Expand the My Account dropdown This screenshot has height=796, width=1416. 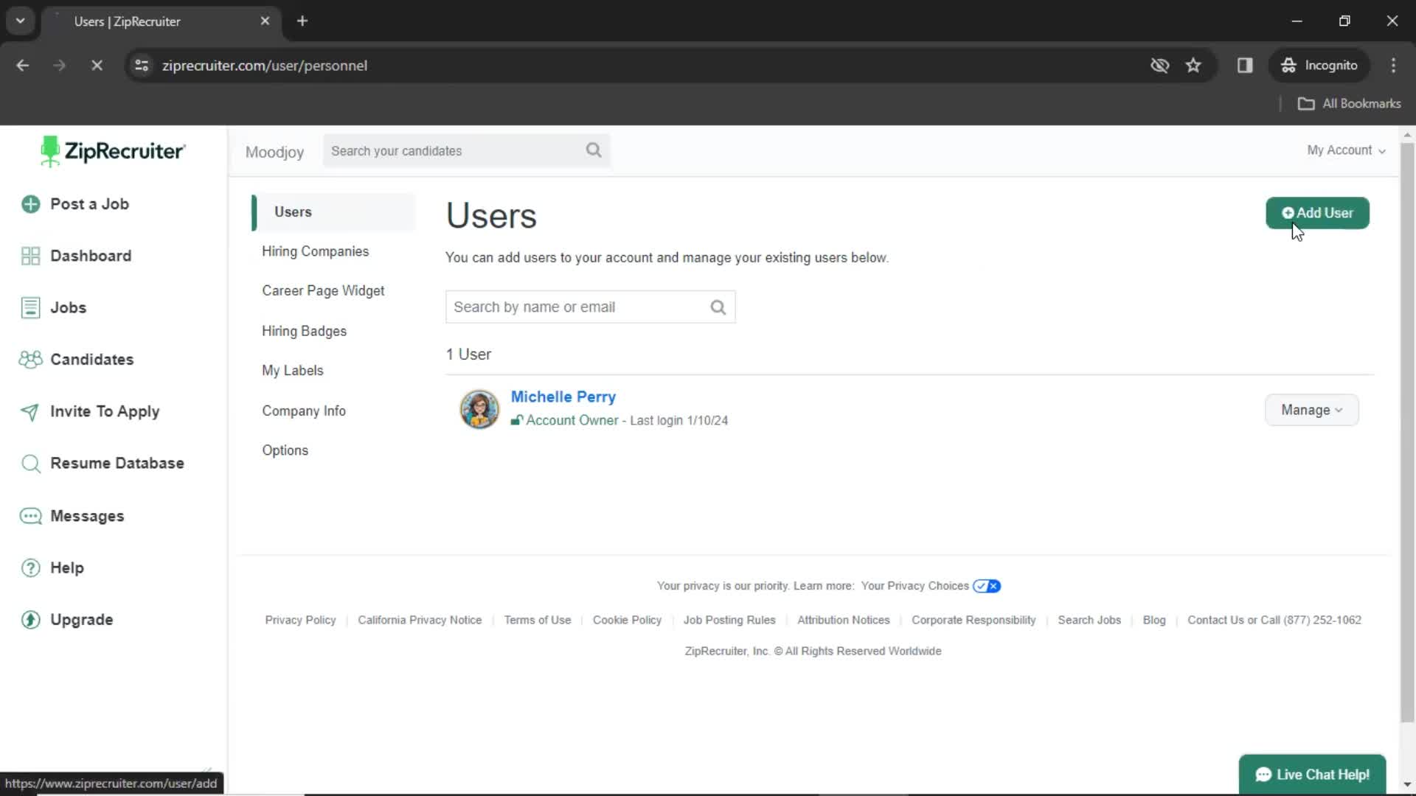tap(1346, 150)
